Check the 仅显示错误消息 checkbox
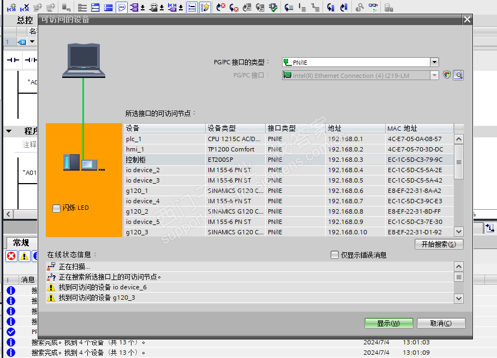Image resolution: width=497 pixels, height=358 pixels. coord(334,255)
